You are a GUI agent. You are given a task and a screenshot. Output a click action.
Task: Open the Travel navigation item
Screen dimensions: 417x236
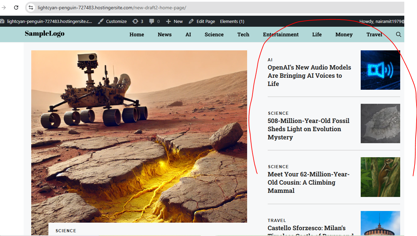374,35
